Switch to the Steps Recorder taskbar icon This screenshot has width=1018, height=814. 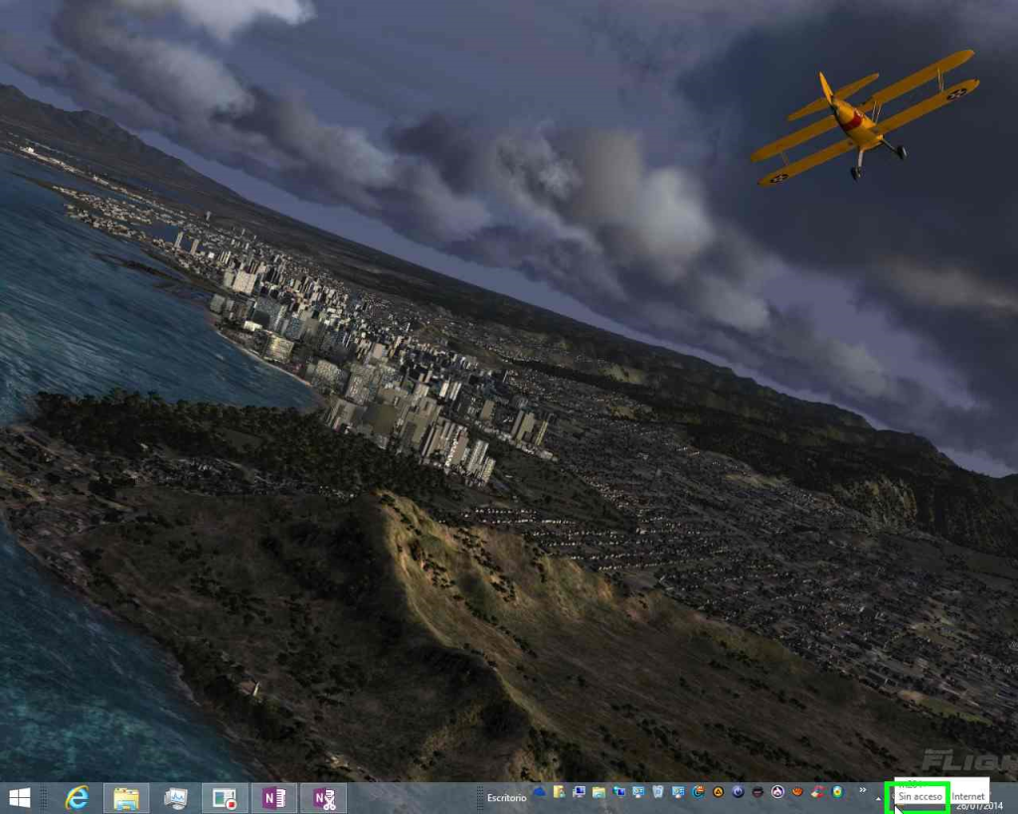[225, 798]
